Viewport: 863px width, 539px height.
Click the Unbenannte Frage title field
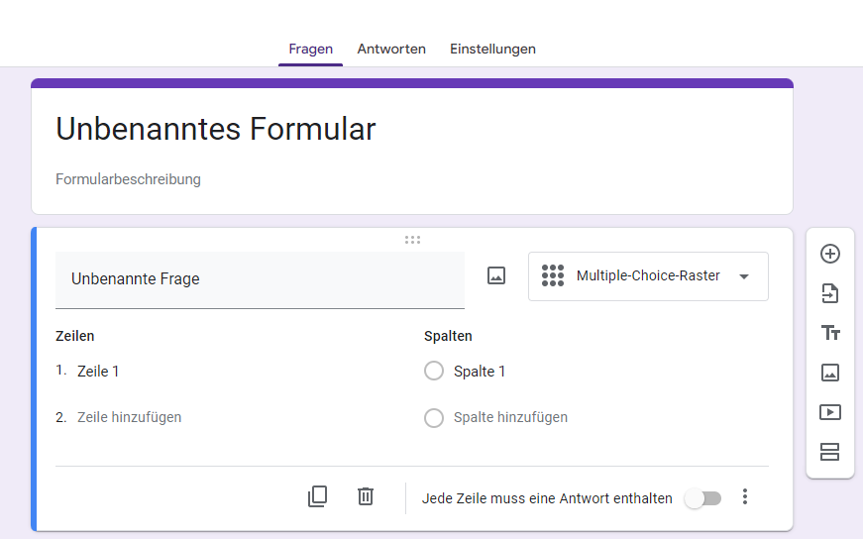click(x=260, y=279)
